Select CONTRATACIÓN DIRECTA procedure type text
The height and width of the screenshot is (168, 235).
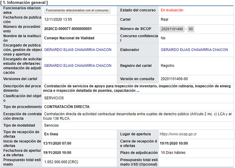[x=67, y=107]
